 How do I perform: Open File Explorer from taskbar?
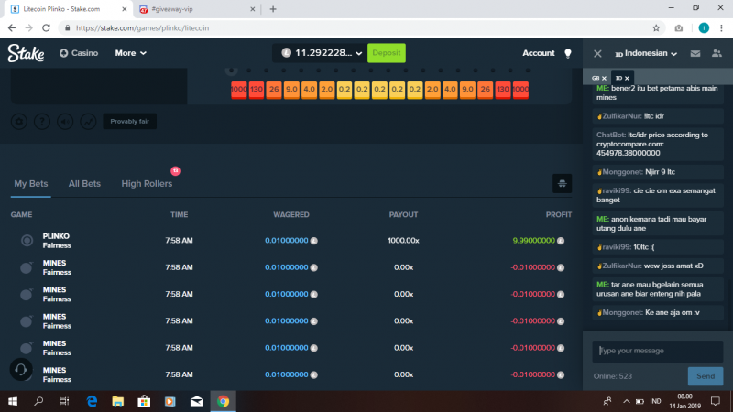pos(118,401)
